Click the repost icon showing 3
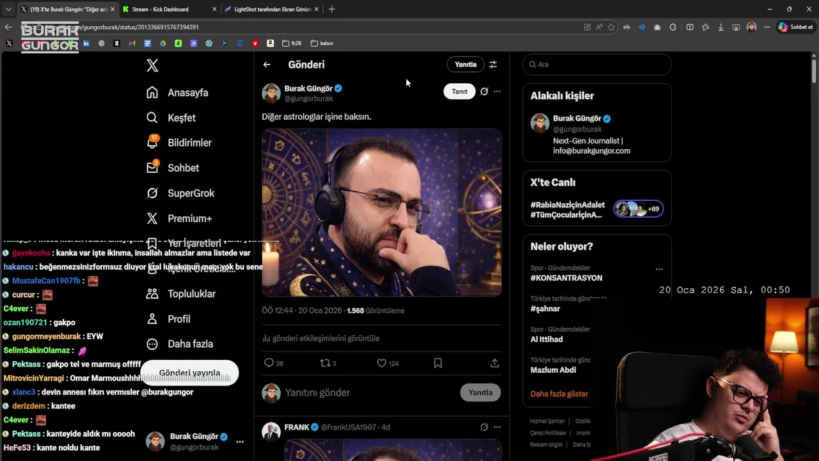Screen dimensions: 819x461 (328, 363)
